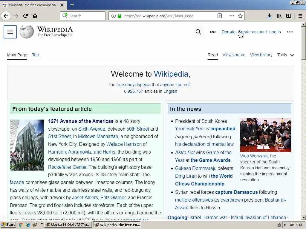The width and height of the screenshot is (306, 229).
Task: Follow the Israel–Hamas war link
Action: coord(208,217)
